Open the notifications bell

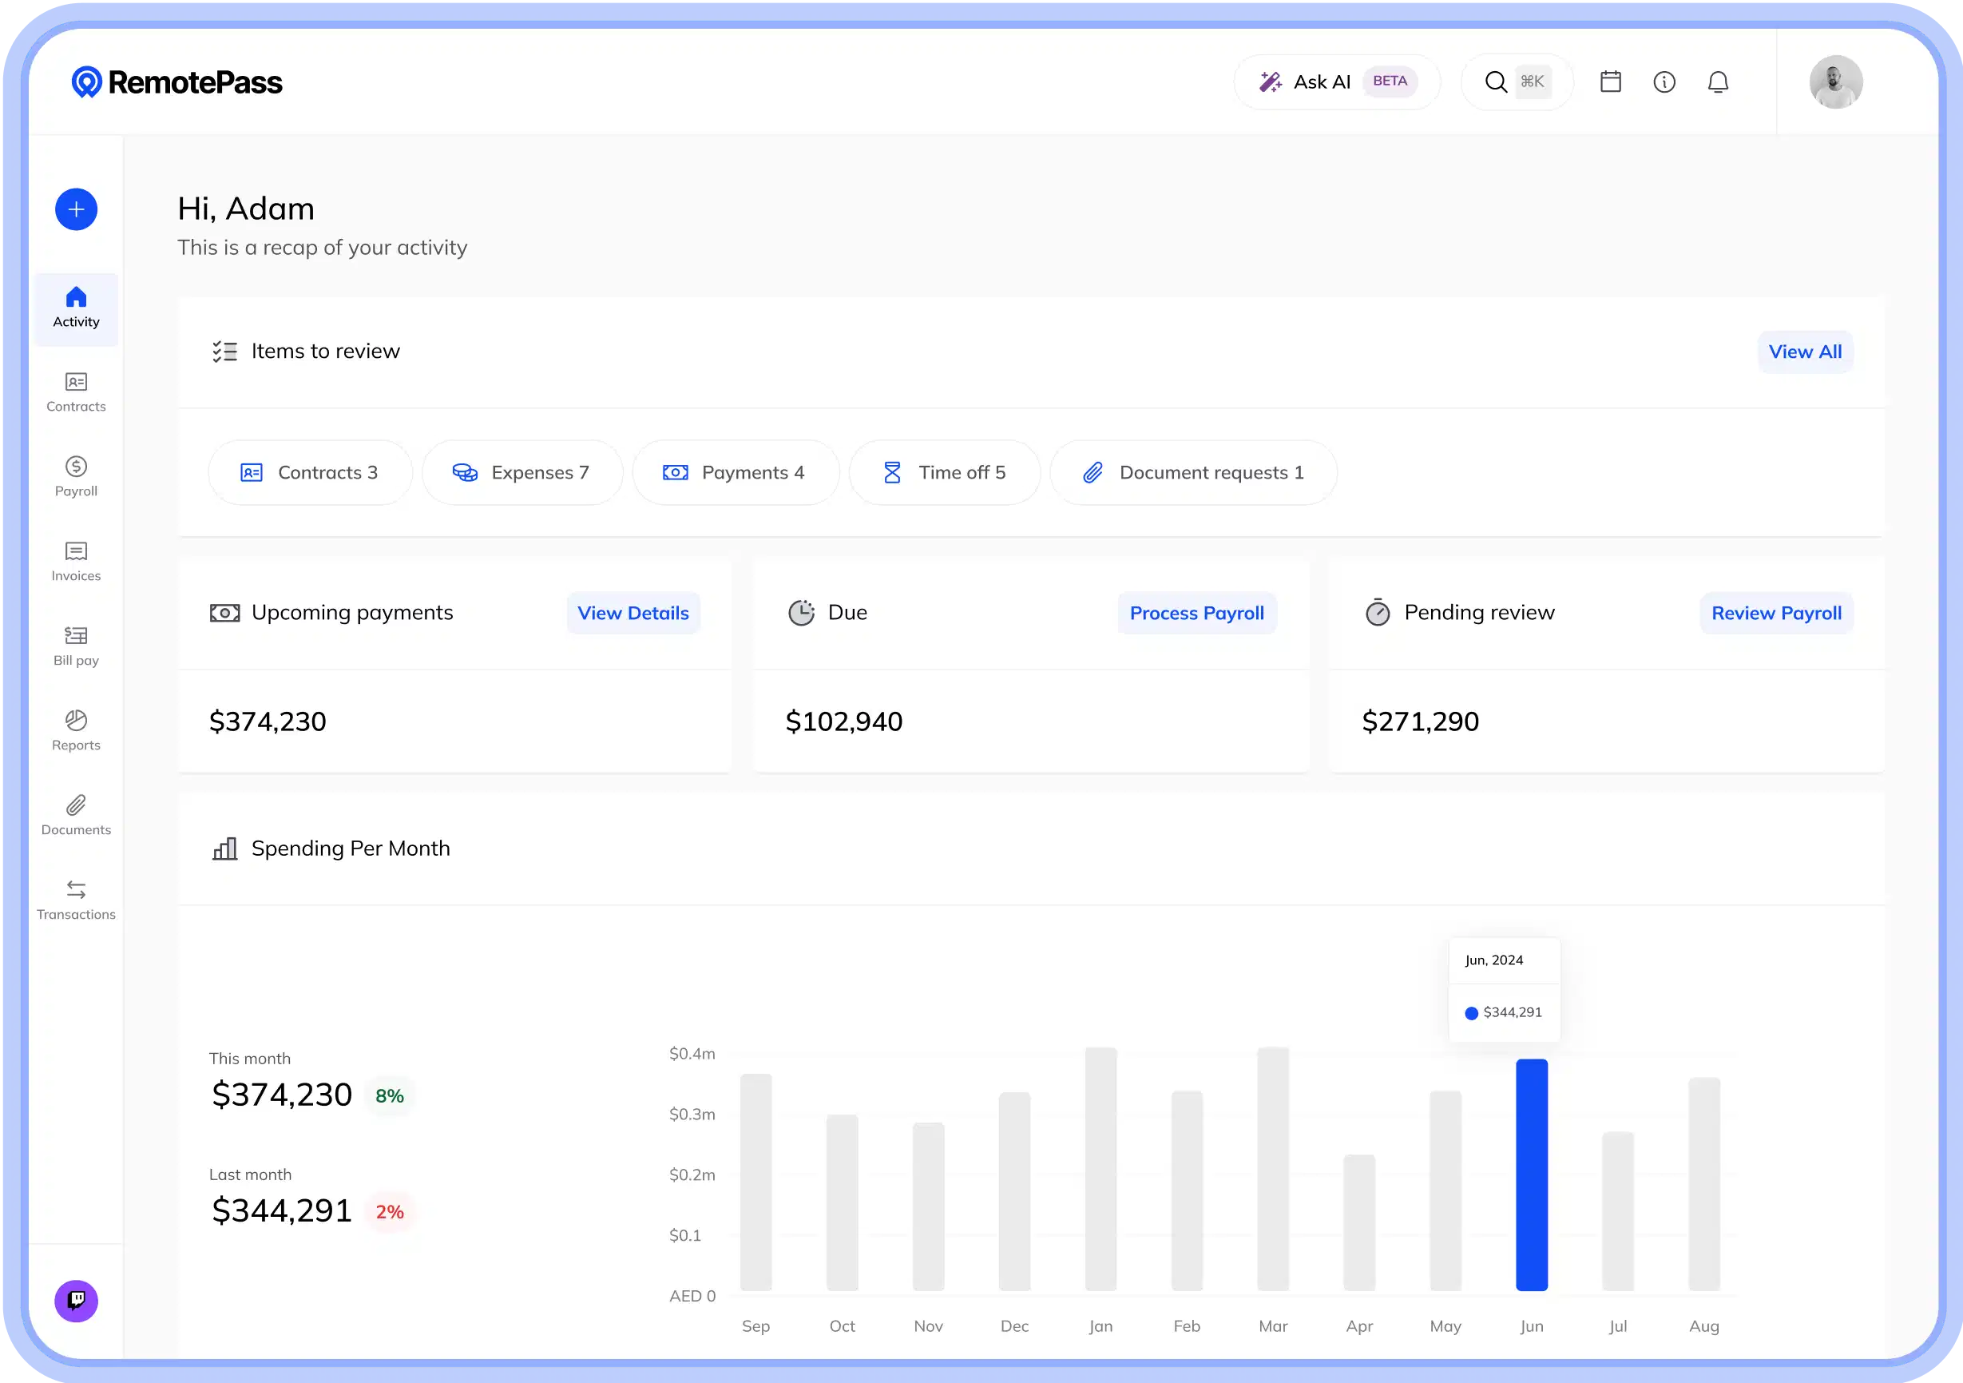pos(1718,82)
